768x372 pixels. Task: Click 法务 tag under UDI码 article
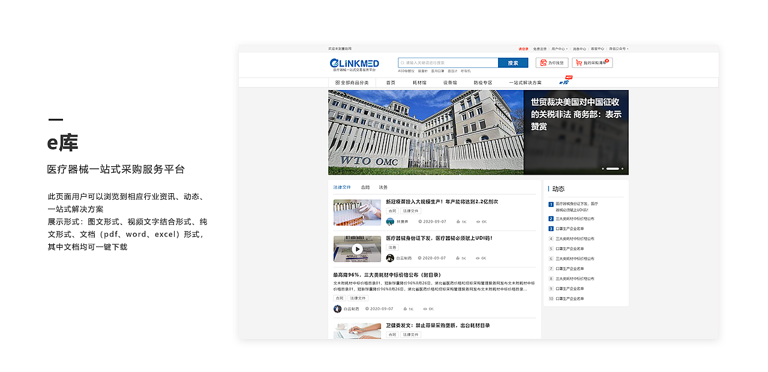(x=392, y=247)
